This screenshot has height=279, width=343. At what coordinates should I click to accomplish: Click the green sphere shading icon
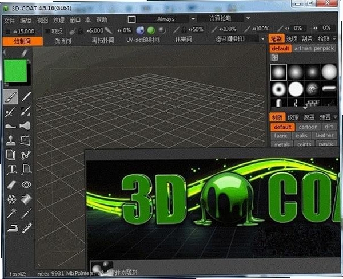coord(151,30)
